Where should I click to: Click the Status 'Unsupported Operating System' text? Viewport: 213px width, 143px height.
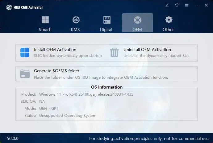68,116
